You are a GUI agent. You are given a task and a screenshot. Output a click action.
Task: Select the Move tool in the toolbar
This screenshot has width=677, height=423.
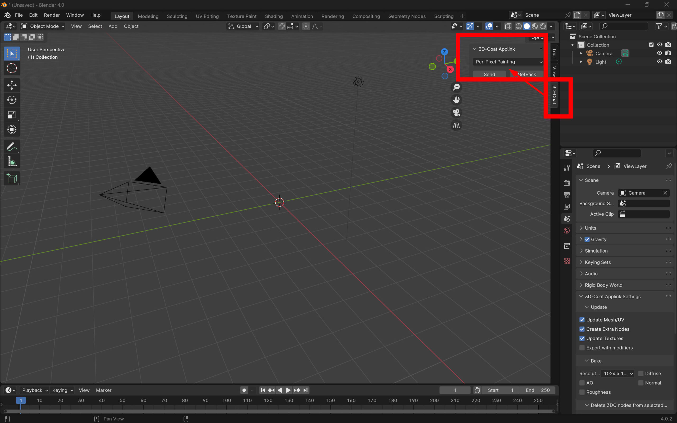(x=11, y=85)
